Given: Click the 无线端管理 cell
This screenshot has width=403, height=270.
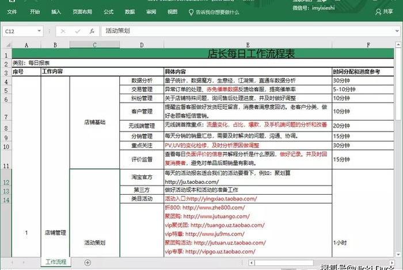Looking at the screenshot, I should 142,126.
